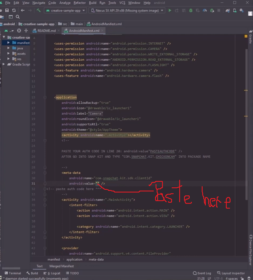Expand the java folder in project tree

(x=8, y=48)
